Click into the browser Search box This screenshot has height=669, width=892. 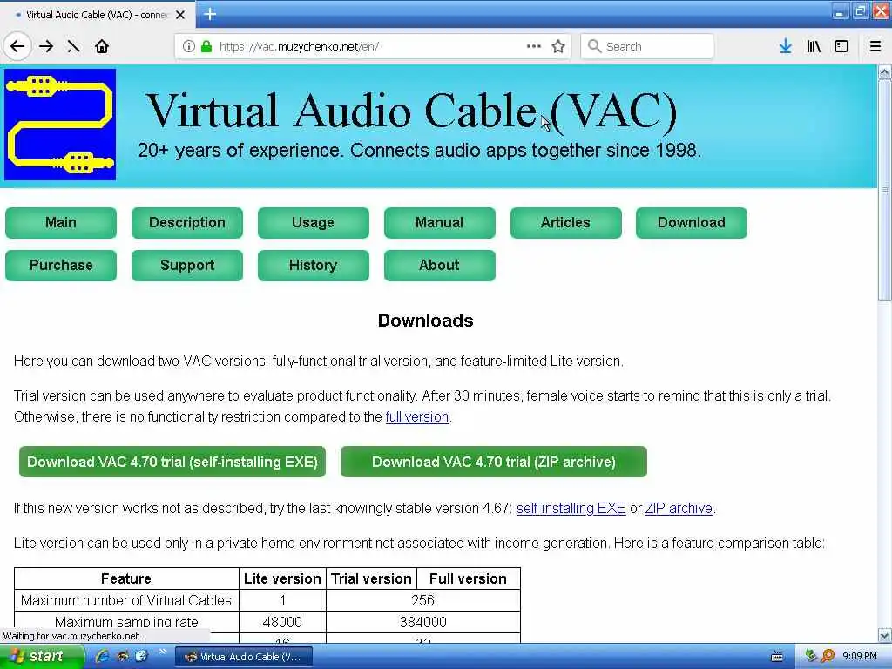[x=647, y=47]
